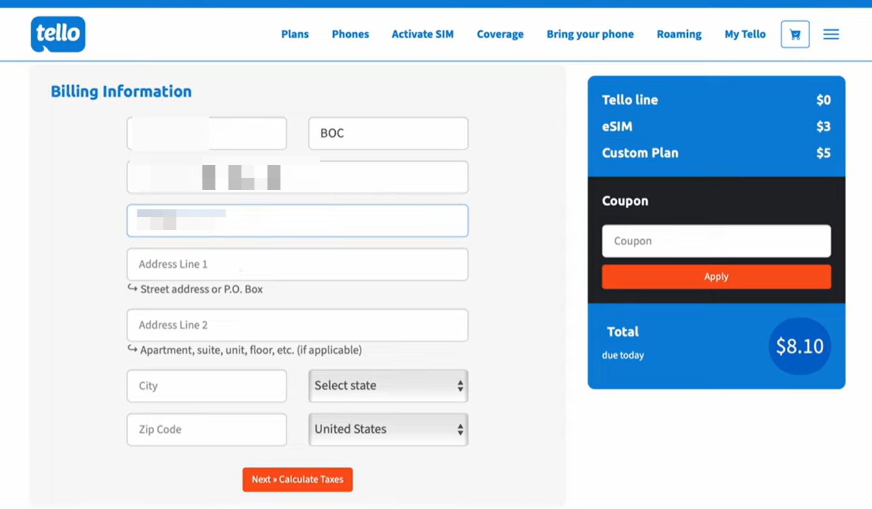
Task: Click the Zip Code field
Action: [x=207, y=430]
